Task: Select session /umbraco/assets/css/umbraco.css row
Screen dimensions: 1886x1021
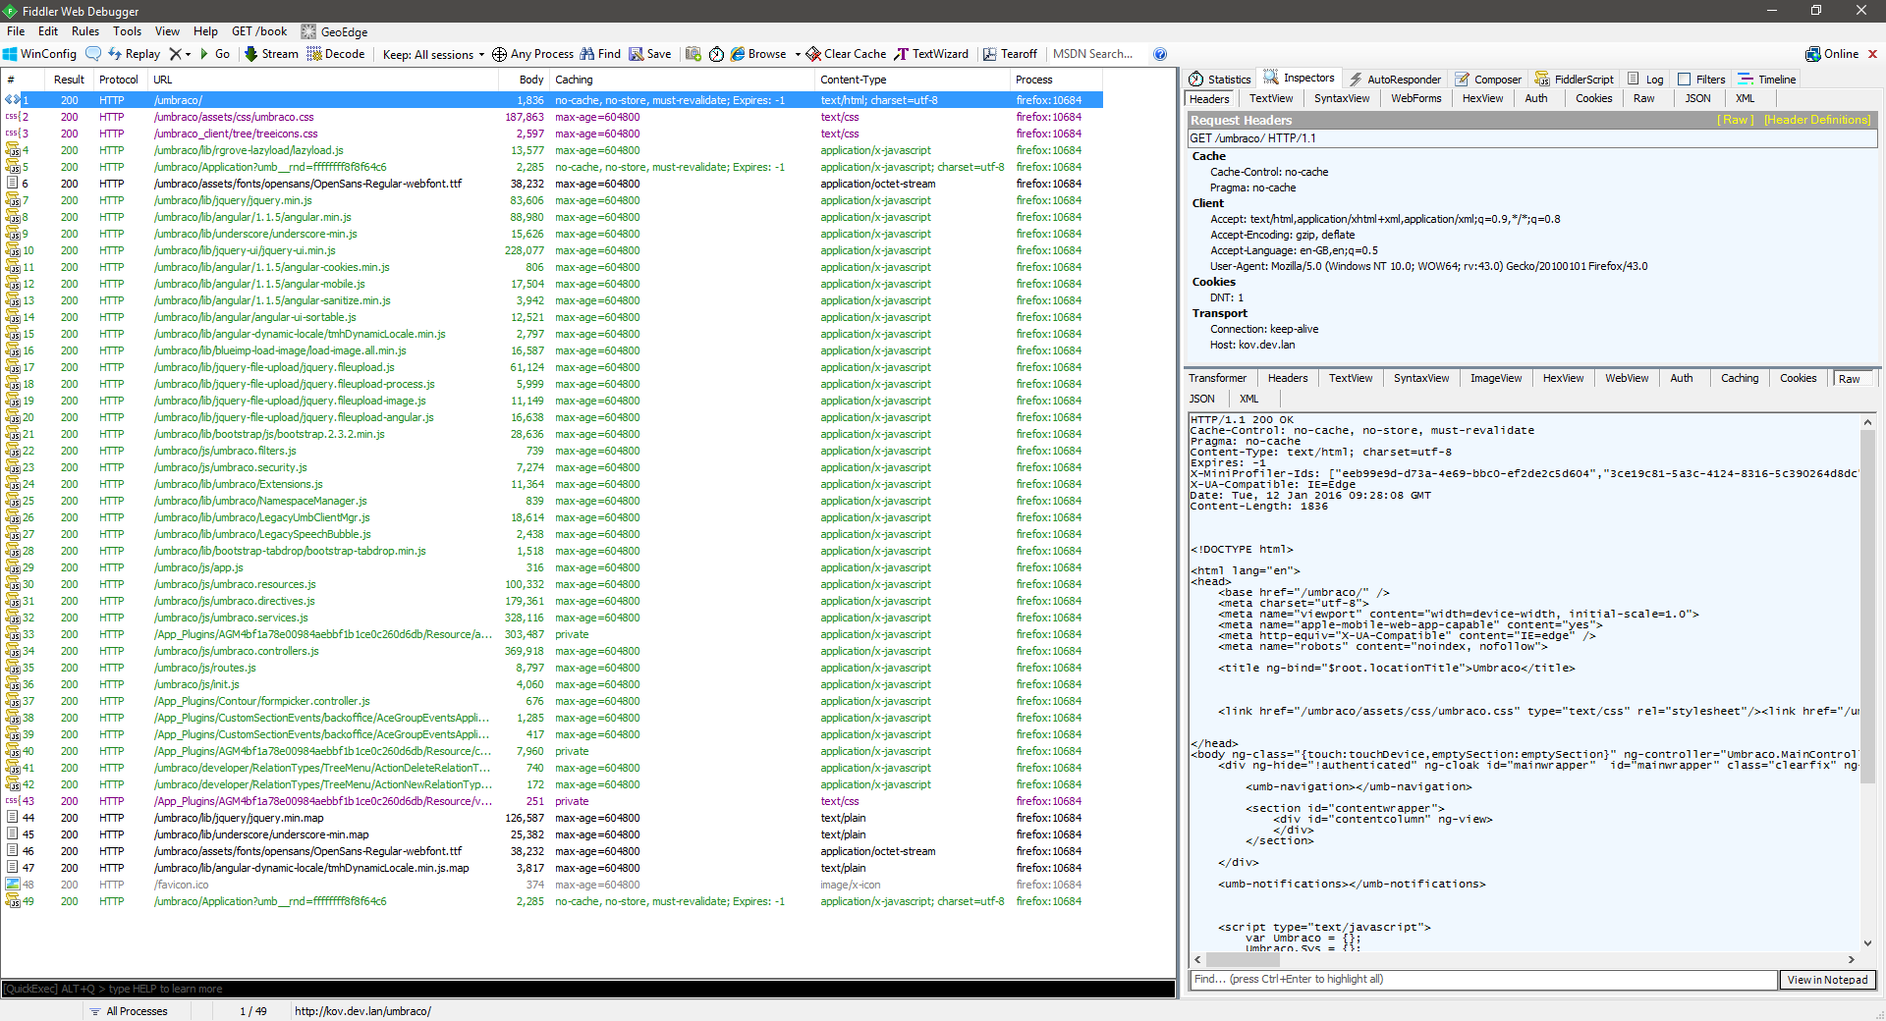Action: coord(552,117)
